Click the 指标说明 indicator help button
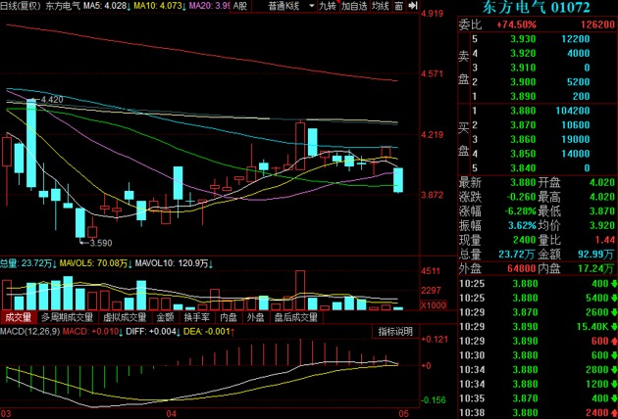The image size is (618, 419). point(395,332)
